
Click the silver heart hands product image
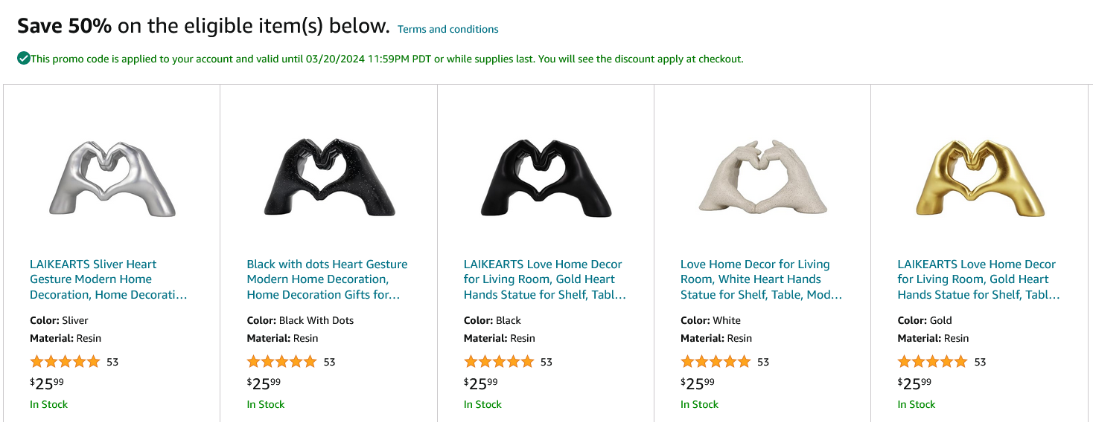pyautogui.click(x=112, y=178)
